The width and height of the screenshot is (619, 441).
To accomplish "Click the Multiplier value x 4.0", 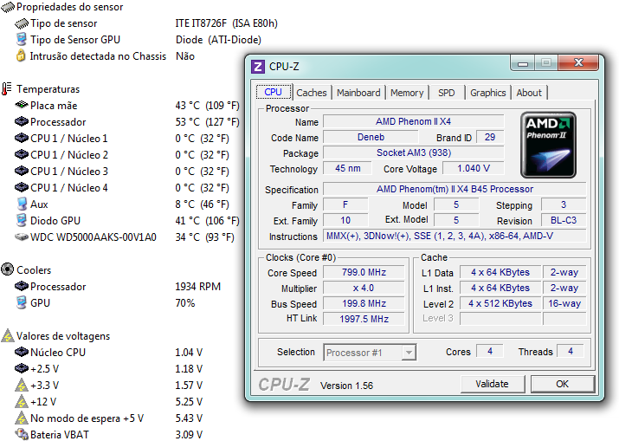I will (x=364, y=288).
